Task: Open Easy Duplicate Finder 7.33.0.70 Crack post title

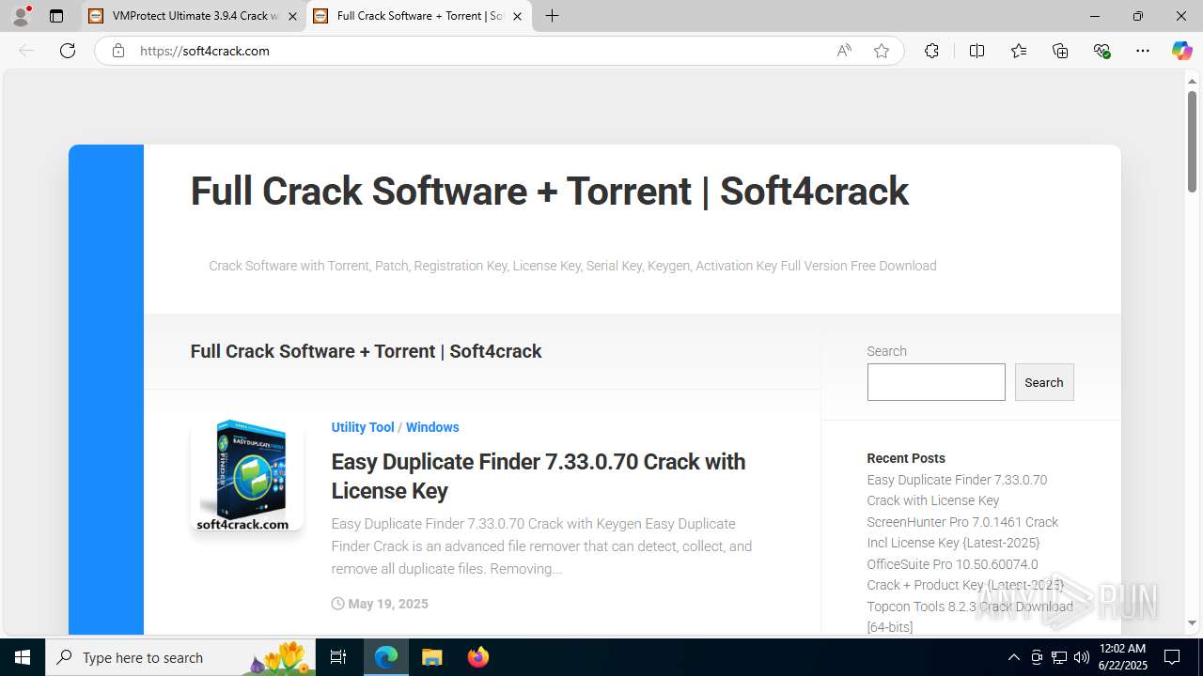Action: 539,476
